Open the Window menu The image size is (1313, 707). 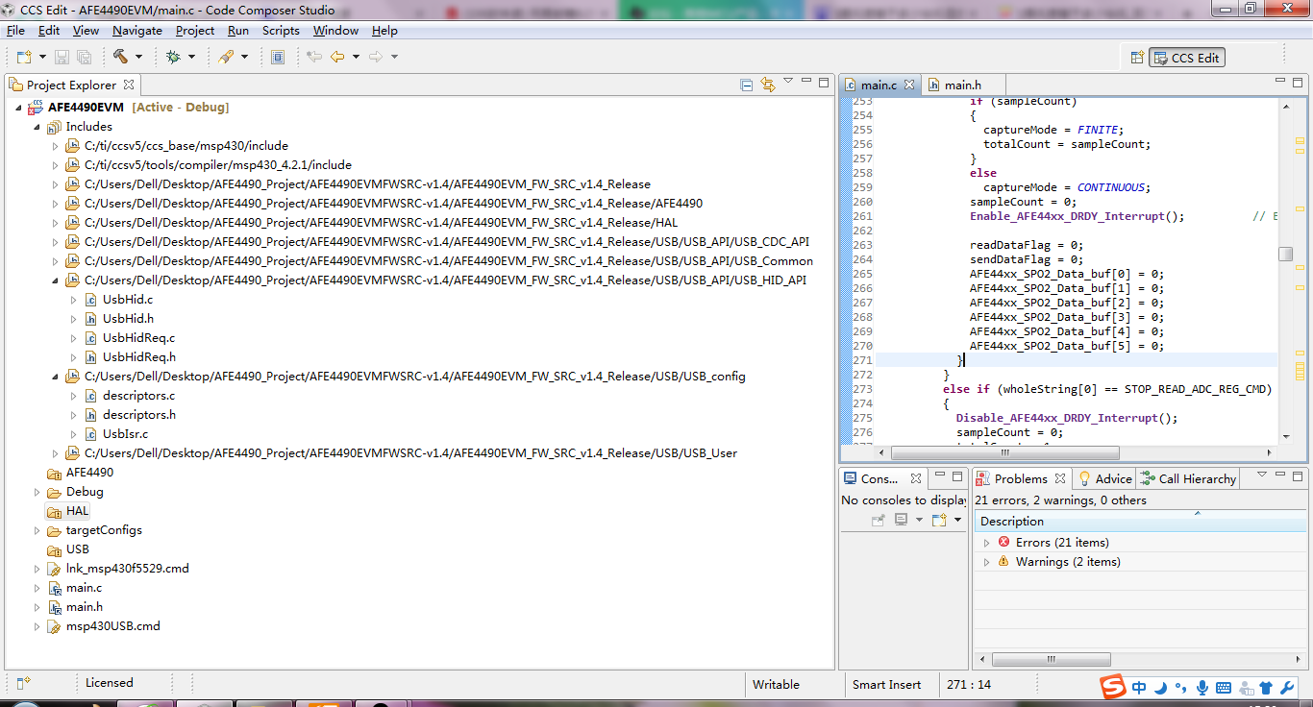pyautogui.click(x=335, y=31)
